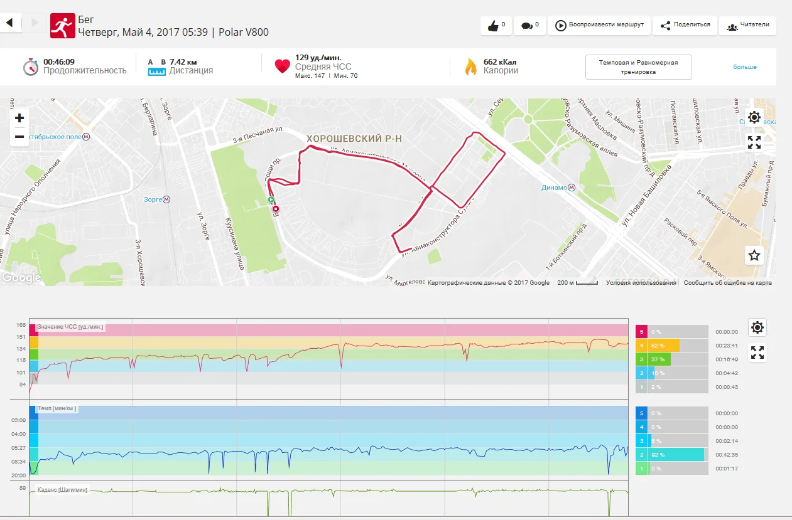This screenshot has height=520, width=792.
Task: Click the 129 уд./мин. average heart rate value
Action: pyautogui.click(x=318, y=58)
